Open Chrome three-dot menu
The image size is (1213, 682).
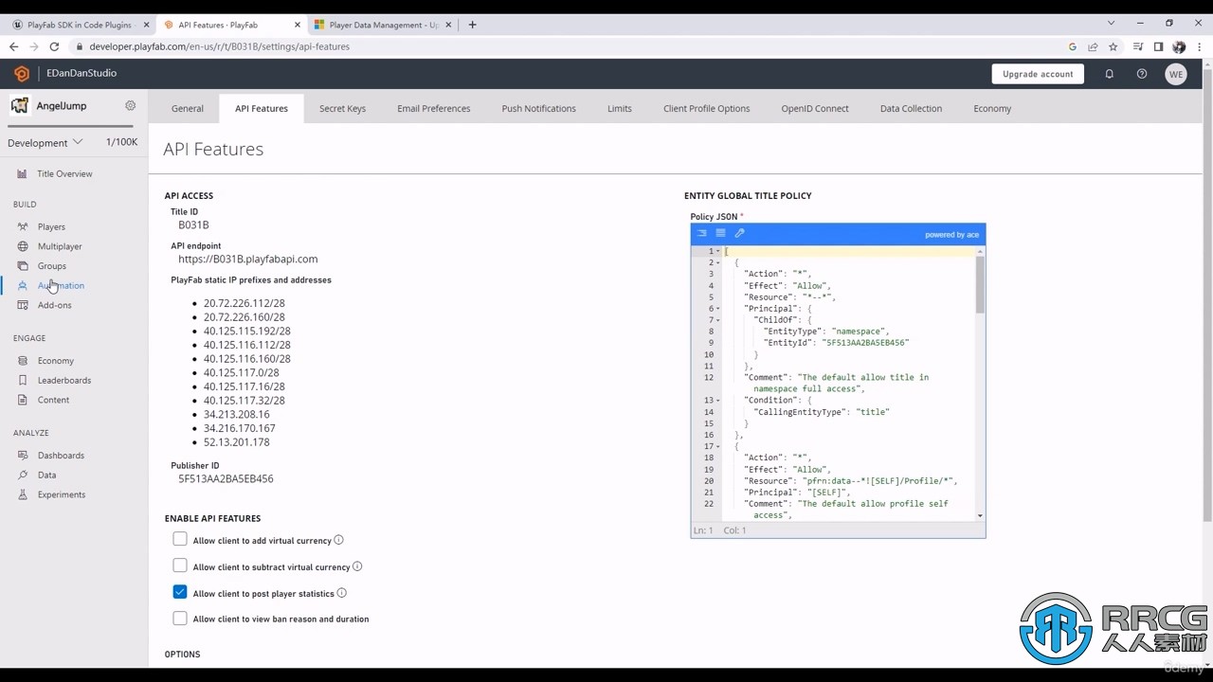pos(1199,46)
